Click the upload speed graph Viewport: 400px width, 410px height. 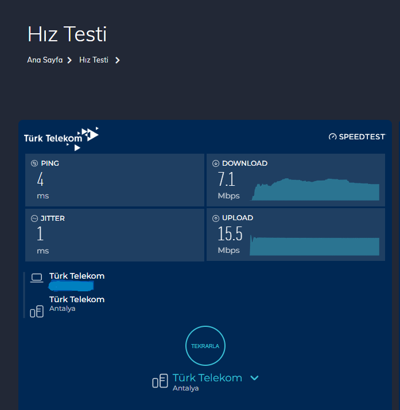coord(314,245)
